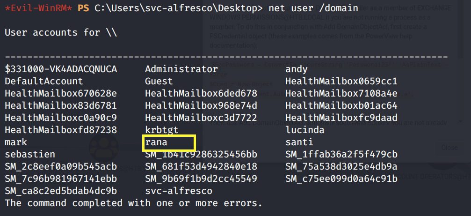The image size is (471, 216).
Task: Click the santi username
Action: coord(299,142)
